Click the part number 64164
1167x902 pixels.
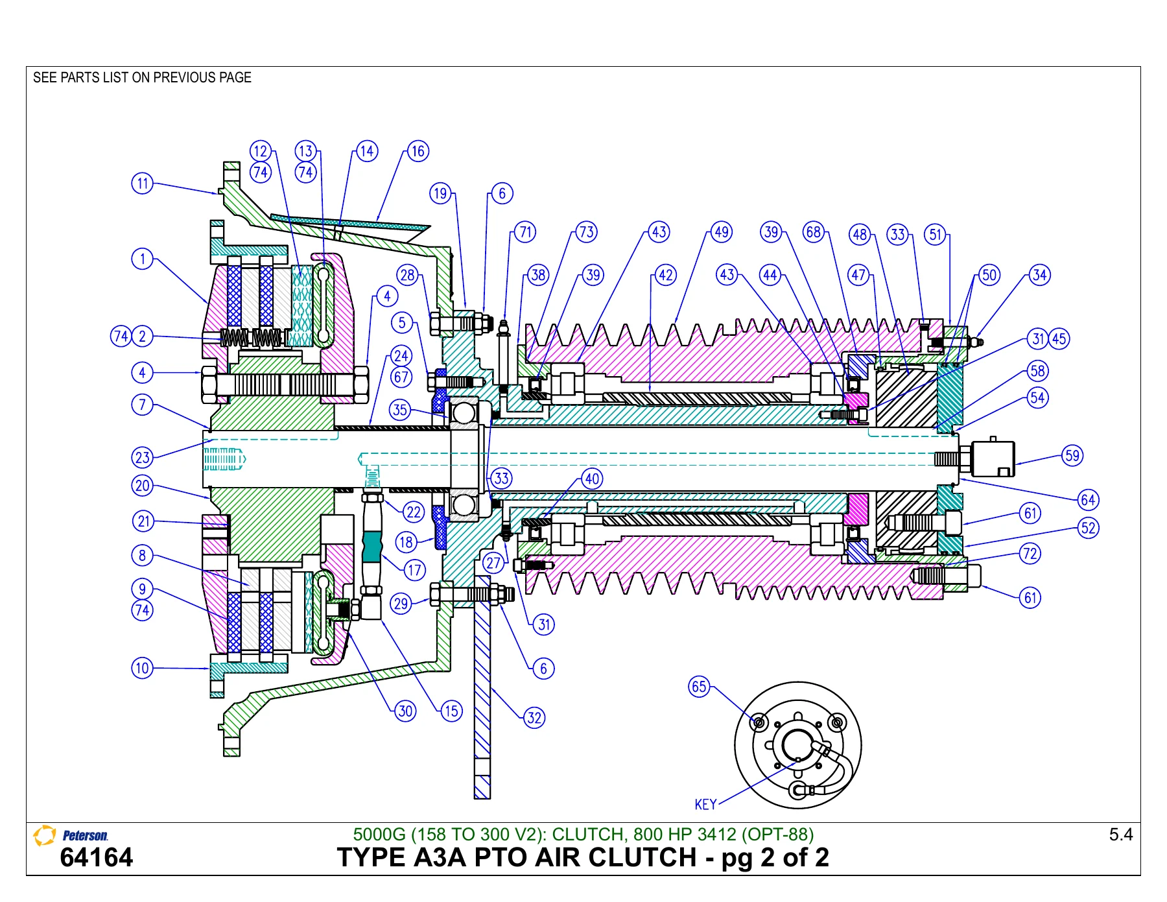click(96, 858)
